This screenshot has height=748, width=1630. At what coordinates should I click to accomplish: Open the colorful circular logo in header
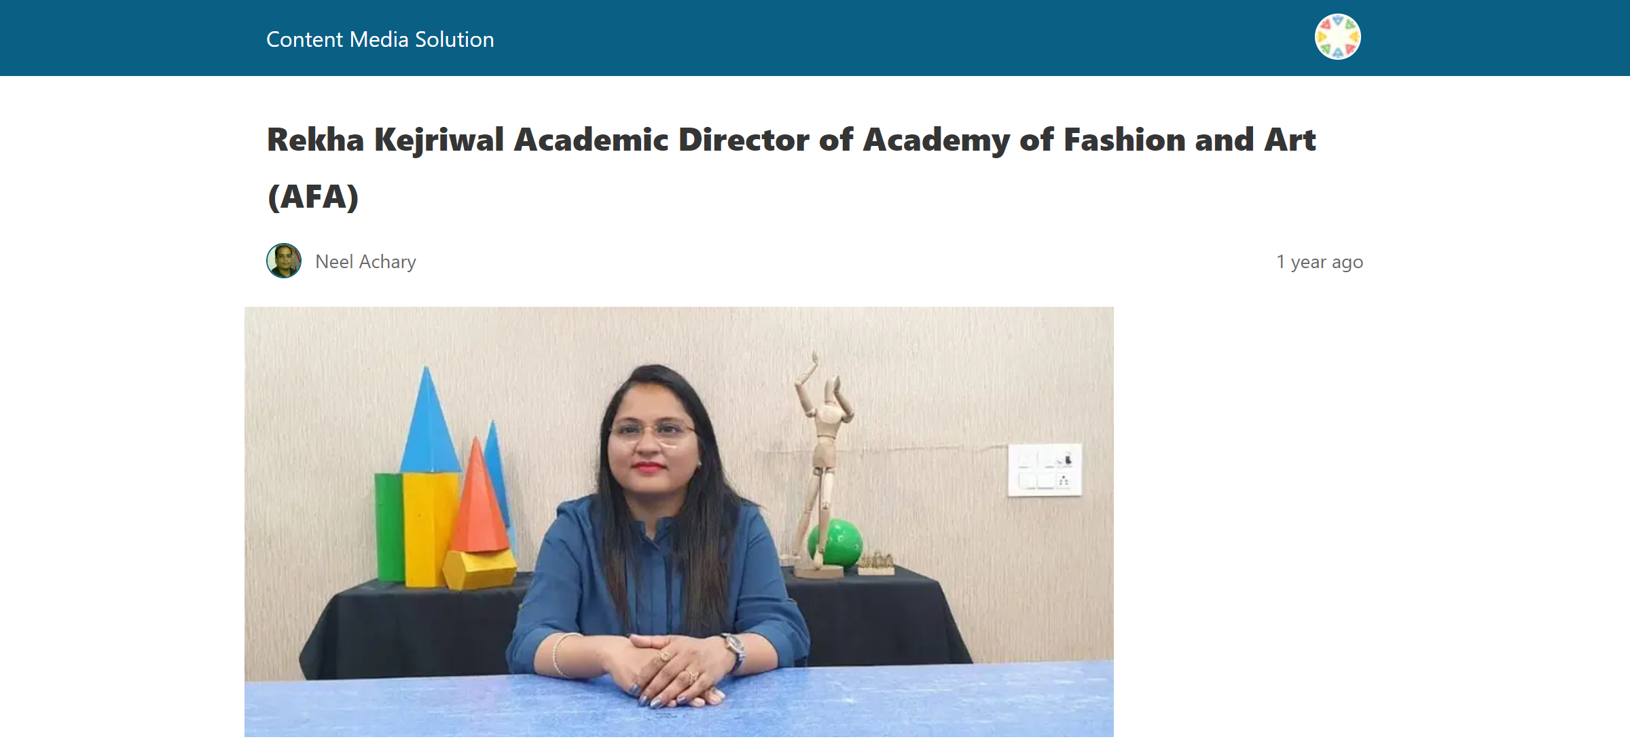click(1337, 37)
